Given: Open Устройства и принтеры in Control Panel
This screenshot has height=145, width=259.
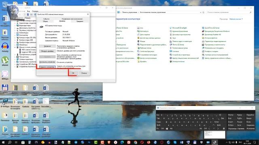Looking at the screenshot, I should pos(180,55).
